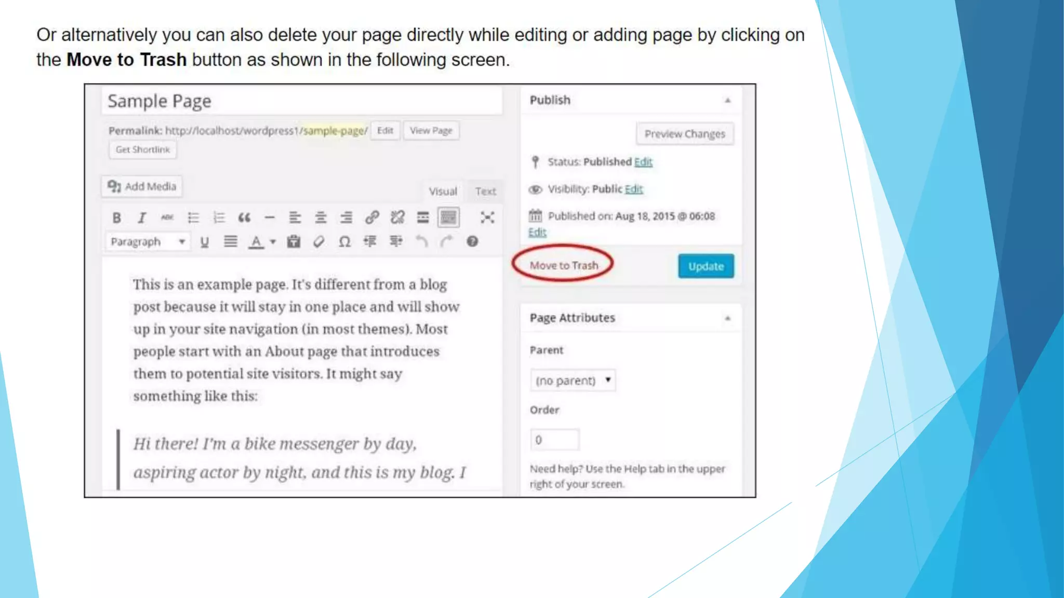Enter distraction-free writing mode
The image size is (1064, 598).
coord(487,218)
